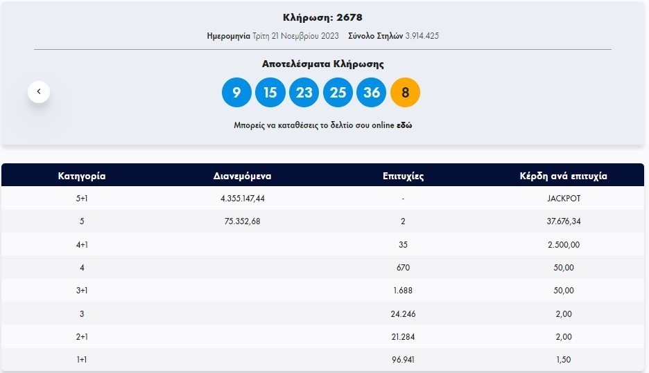Image resolution: width=649 pixels, height=373 pixels.
Task: Click the blue number 36 ball
Action: coord(372,93)
